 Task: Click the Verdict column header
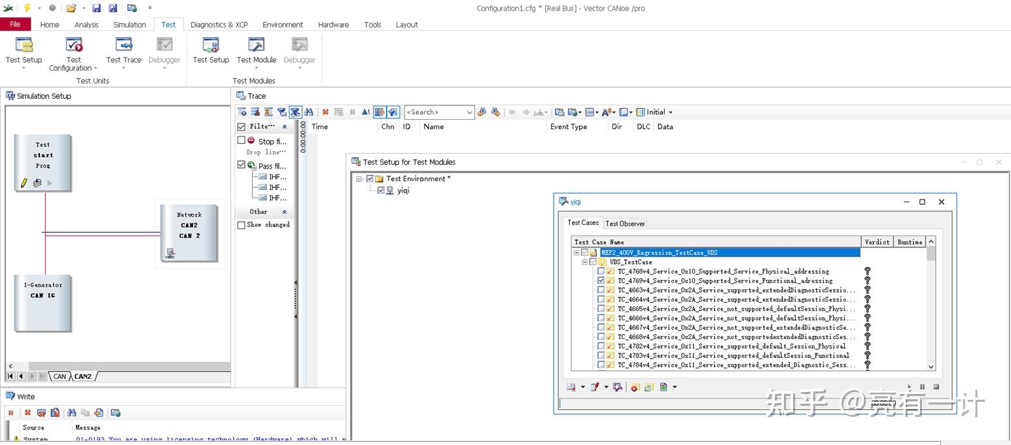(877, 242)
